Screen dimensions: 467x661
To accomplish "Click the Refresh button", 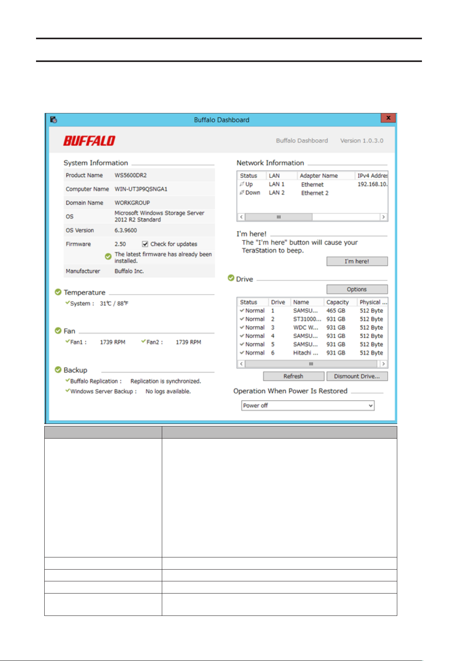I will [x=293, y=376].
